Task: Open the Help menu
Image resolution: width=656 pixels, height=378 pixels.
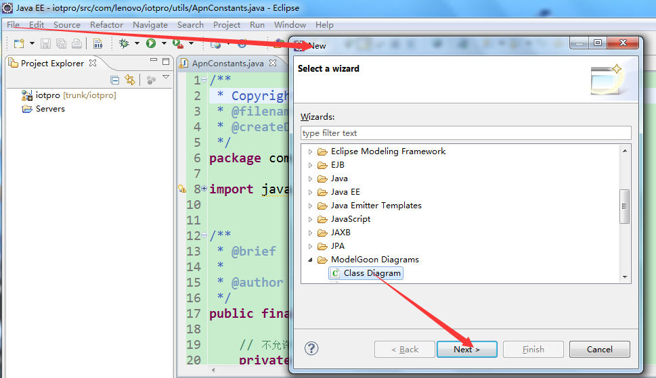Action: click(x=324, y=24)
